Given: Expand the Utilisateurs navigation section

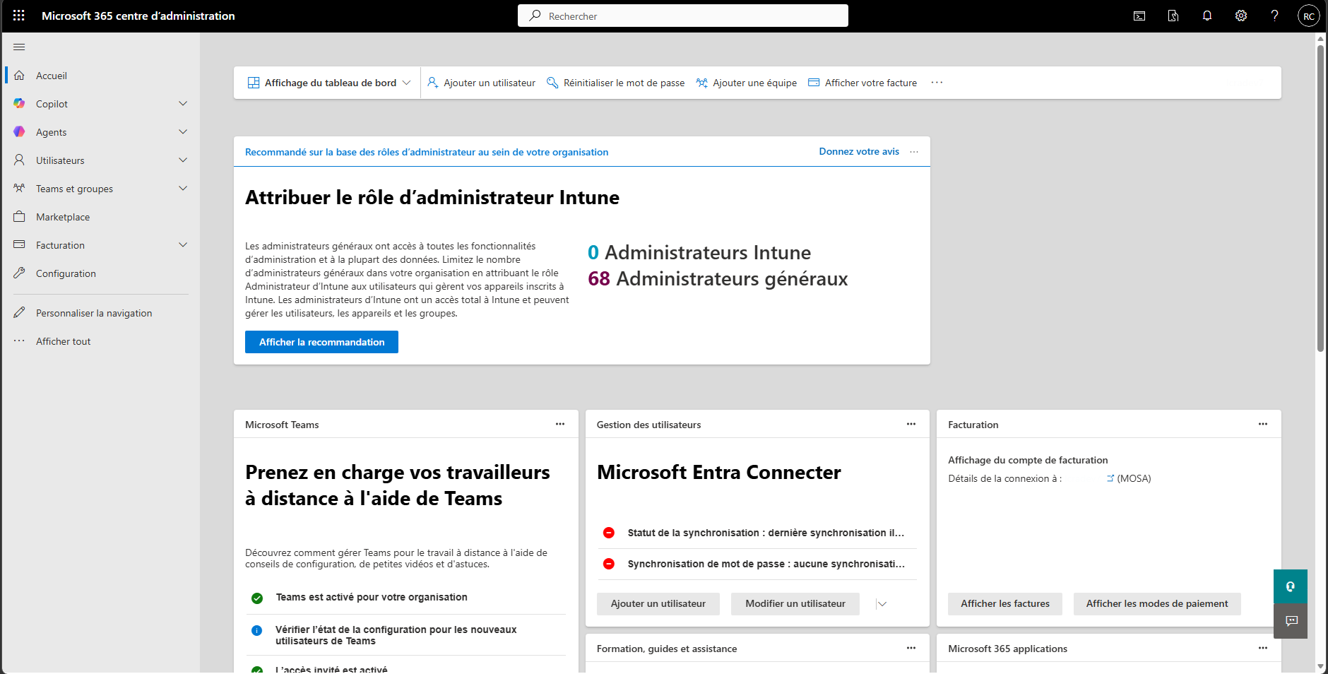Looking at the screenshot, I should coord(183,160).
